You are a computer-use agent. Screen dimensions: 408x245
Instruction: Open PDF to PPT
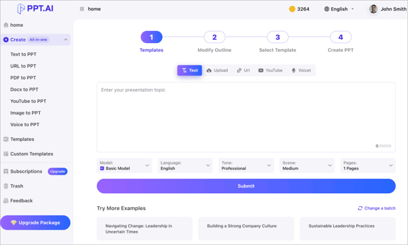tap(23, 77)
